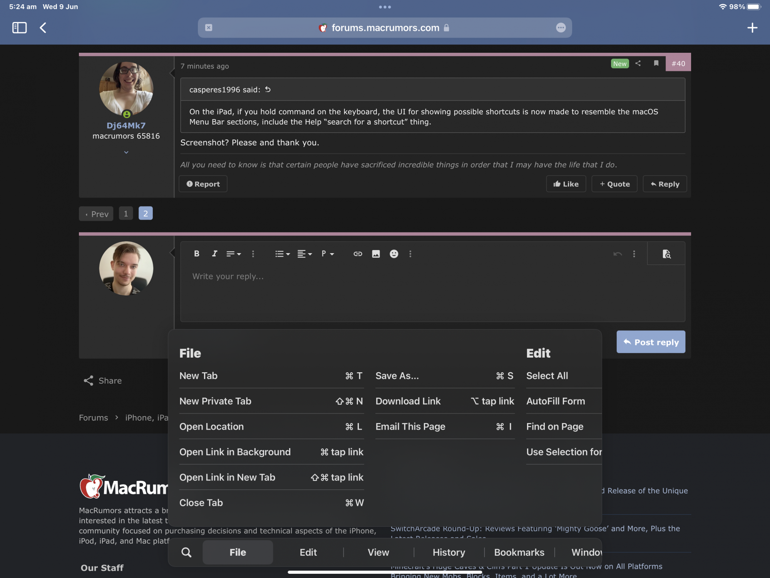Viewport: 770px width, 578px height.
Task: Insert link icon in editor toolbar
Action: (x=358, y=254)
